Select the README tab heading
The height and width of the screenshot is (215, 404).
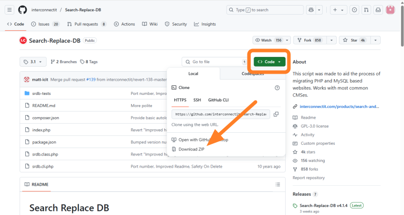tap(36, 184)
